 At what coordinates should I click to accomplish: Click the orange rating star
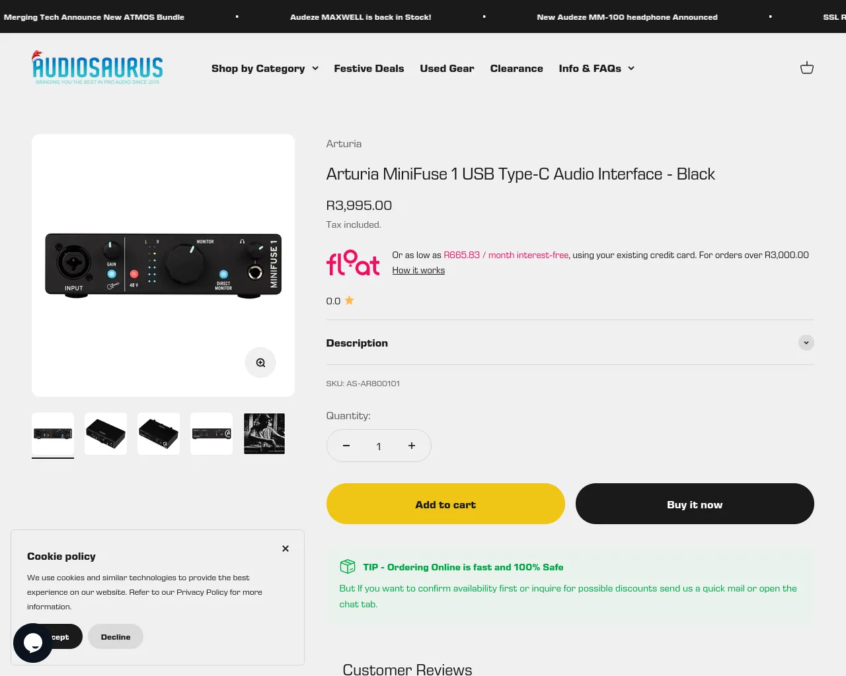coord(349,300)
